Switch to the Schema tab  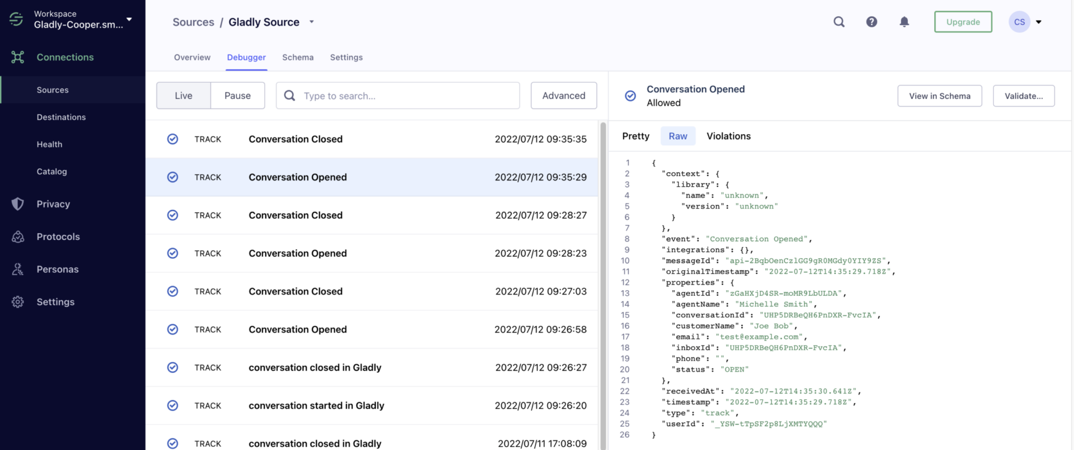298,57
